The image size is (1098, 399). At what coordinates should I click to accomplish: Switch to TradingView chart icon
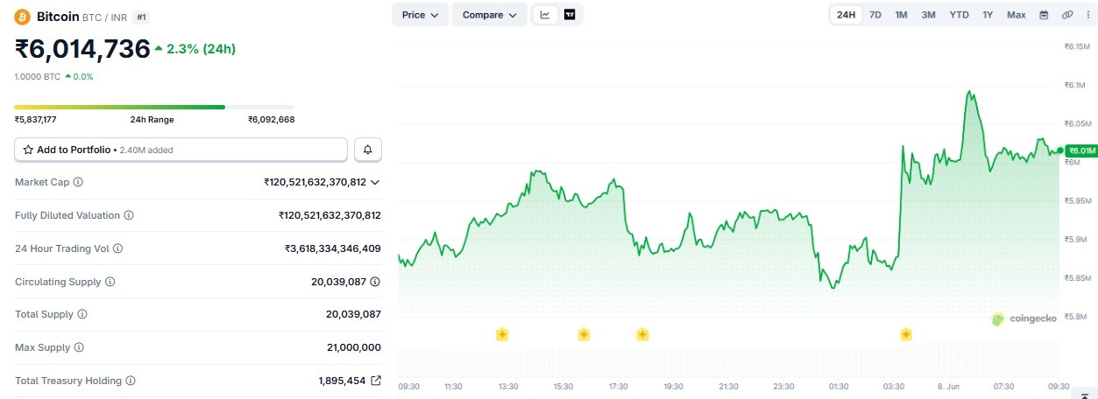[x=570, y=15]
